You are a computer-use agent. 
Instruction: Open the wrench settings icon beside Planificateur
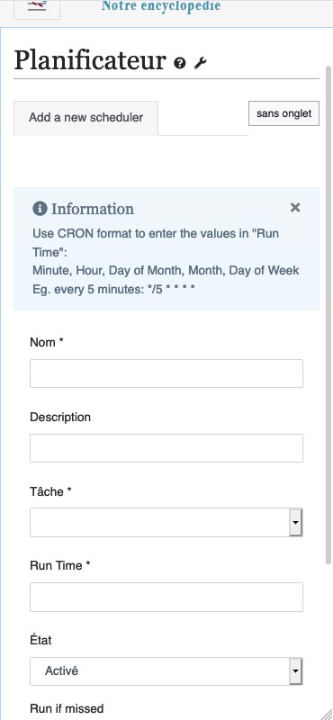pyautogui.click(x=201, y=63)
